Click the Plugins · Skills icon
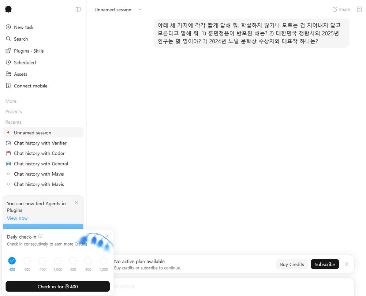The image size is (366, 296). 8,50
